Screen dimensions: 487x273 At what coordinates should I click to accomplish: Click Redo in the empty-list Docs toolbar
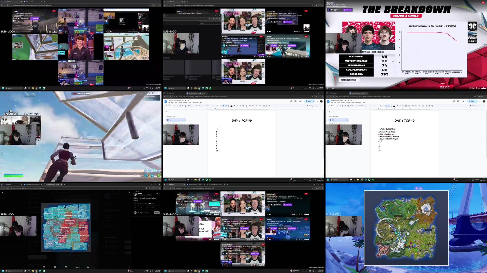pos(177,106)
